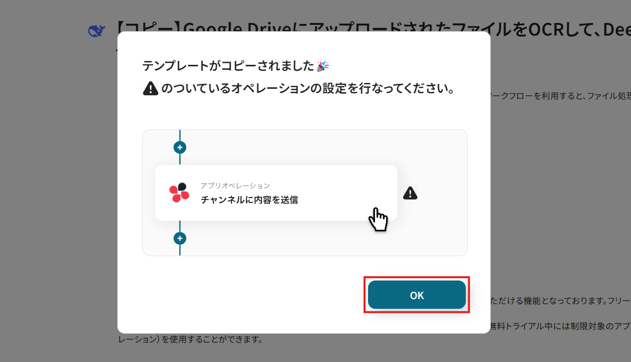This screenshot has height=362, width=631.
Task: Click the warning triangle in the dialog heading
Action: tap(151, 89)
